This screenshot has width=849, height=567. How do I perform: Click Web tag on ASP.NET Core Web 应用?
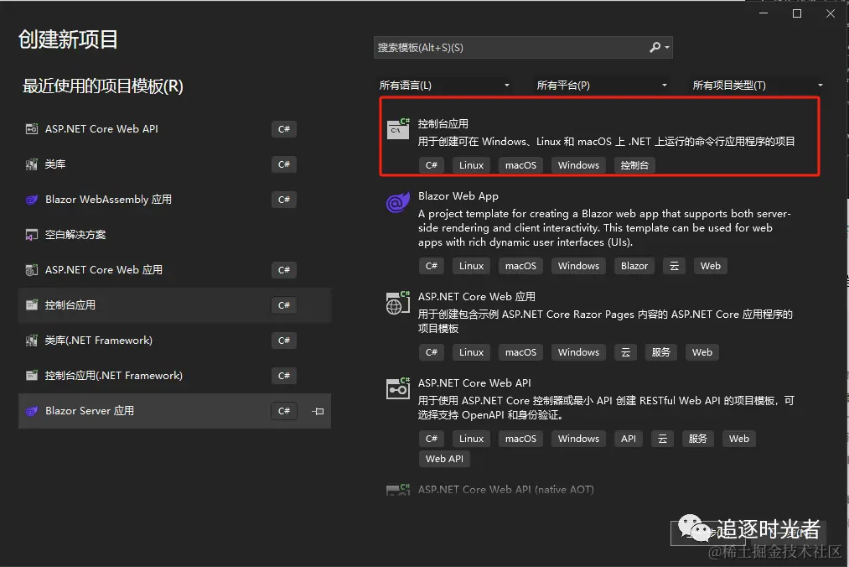[702, 352]
